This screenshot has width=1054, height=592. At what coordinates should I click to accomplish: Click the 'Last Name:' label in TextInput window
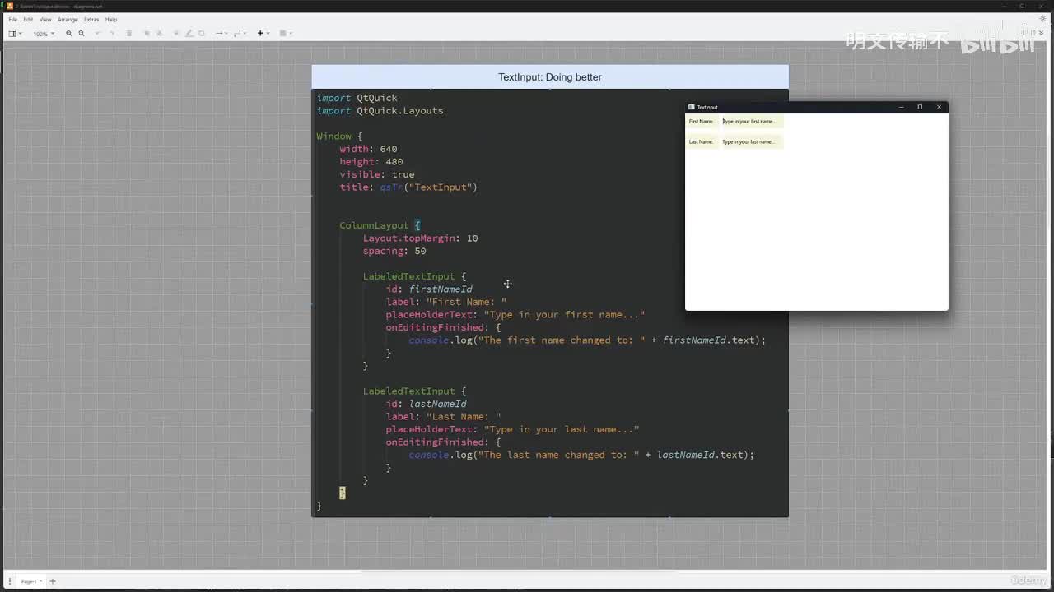click(x=702, y=142)
